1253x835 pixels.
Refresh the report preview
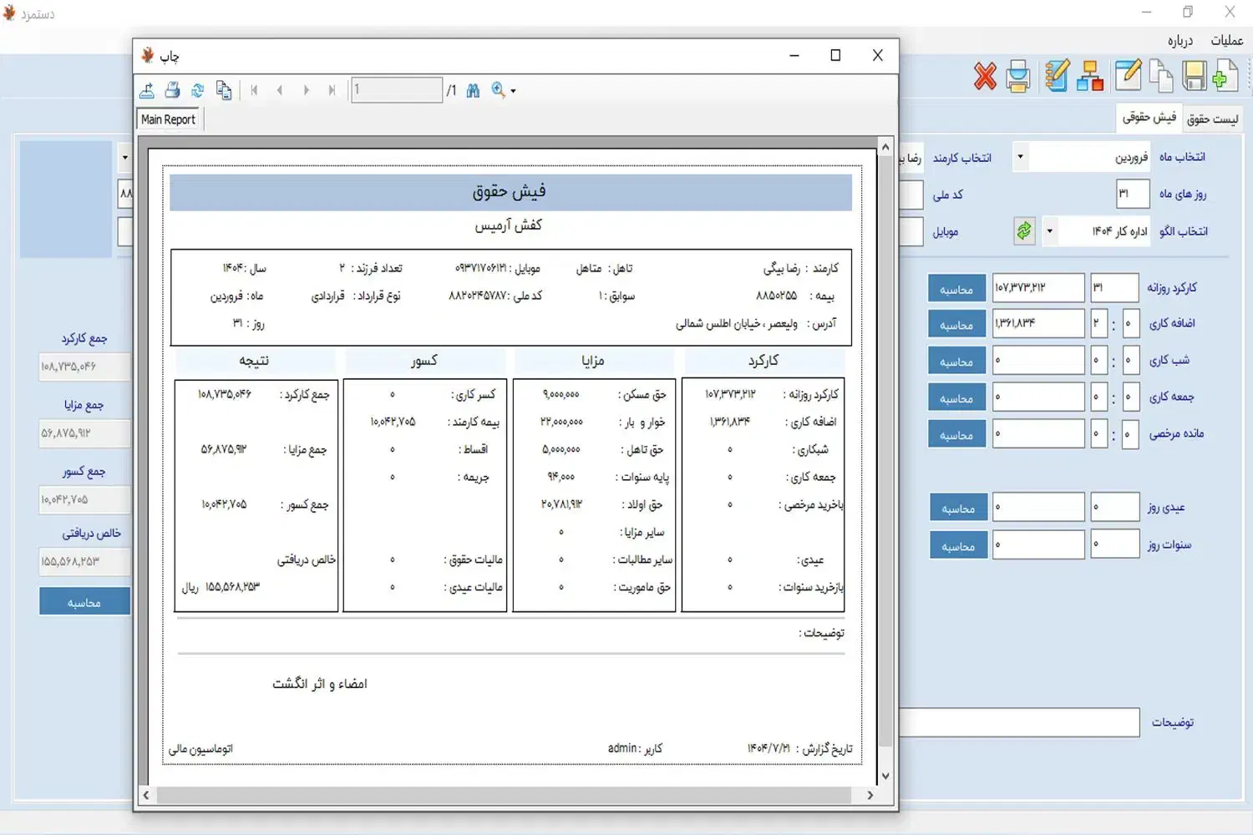point(198,90)
